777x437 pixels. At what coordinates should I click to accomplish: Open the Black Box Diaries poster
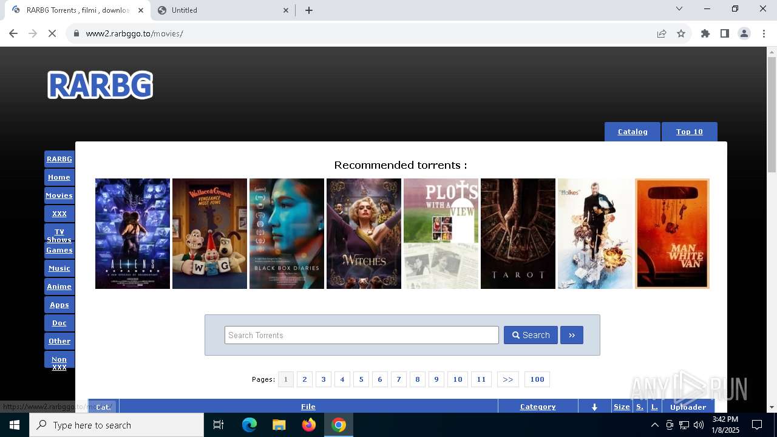[287, 234]
